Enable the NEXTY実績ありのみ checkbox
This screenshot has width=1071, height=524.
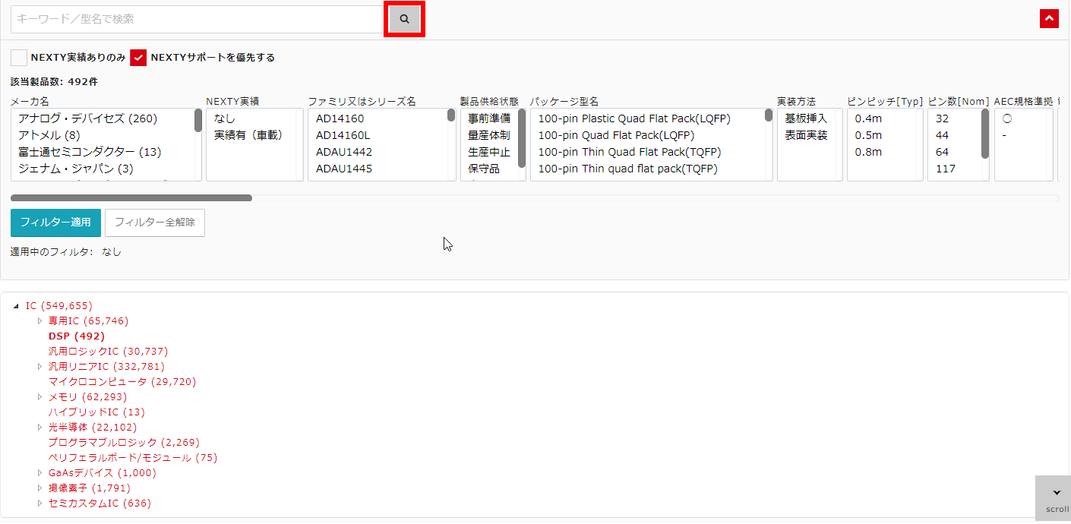[18, 57]
